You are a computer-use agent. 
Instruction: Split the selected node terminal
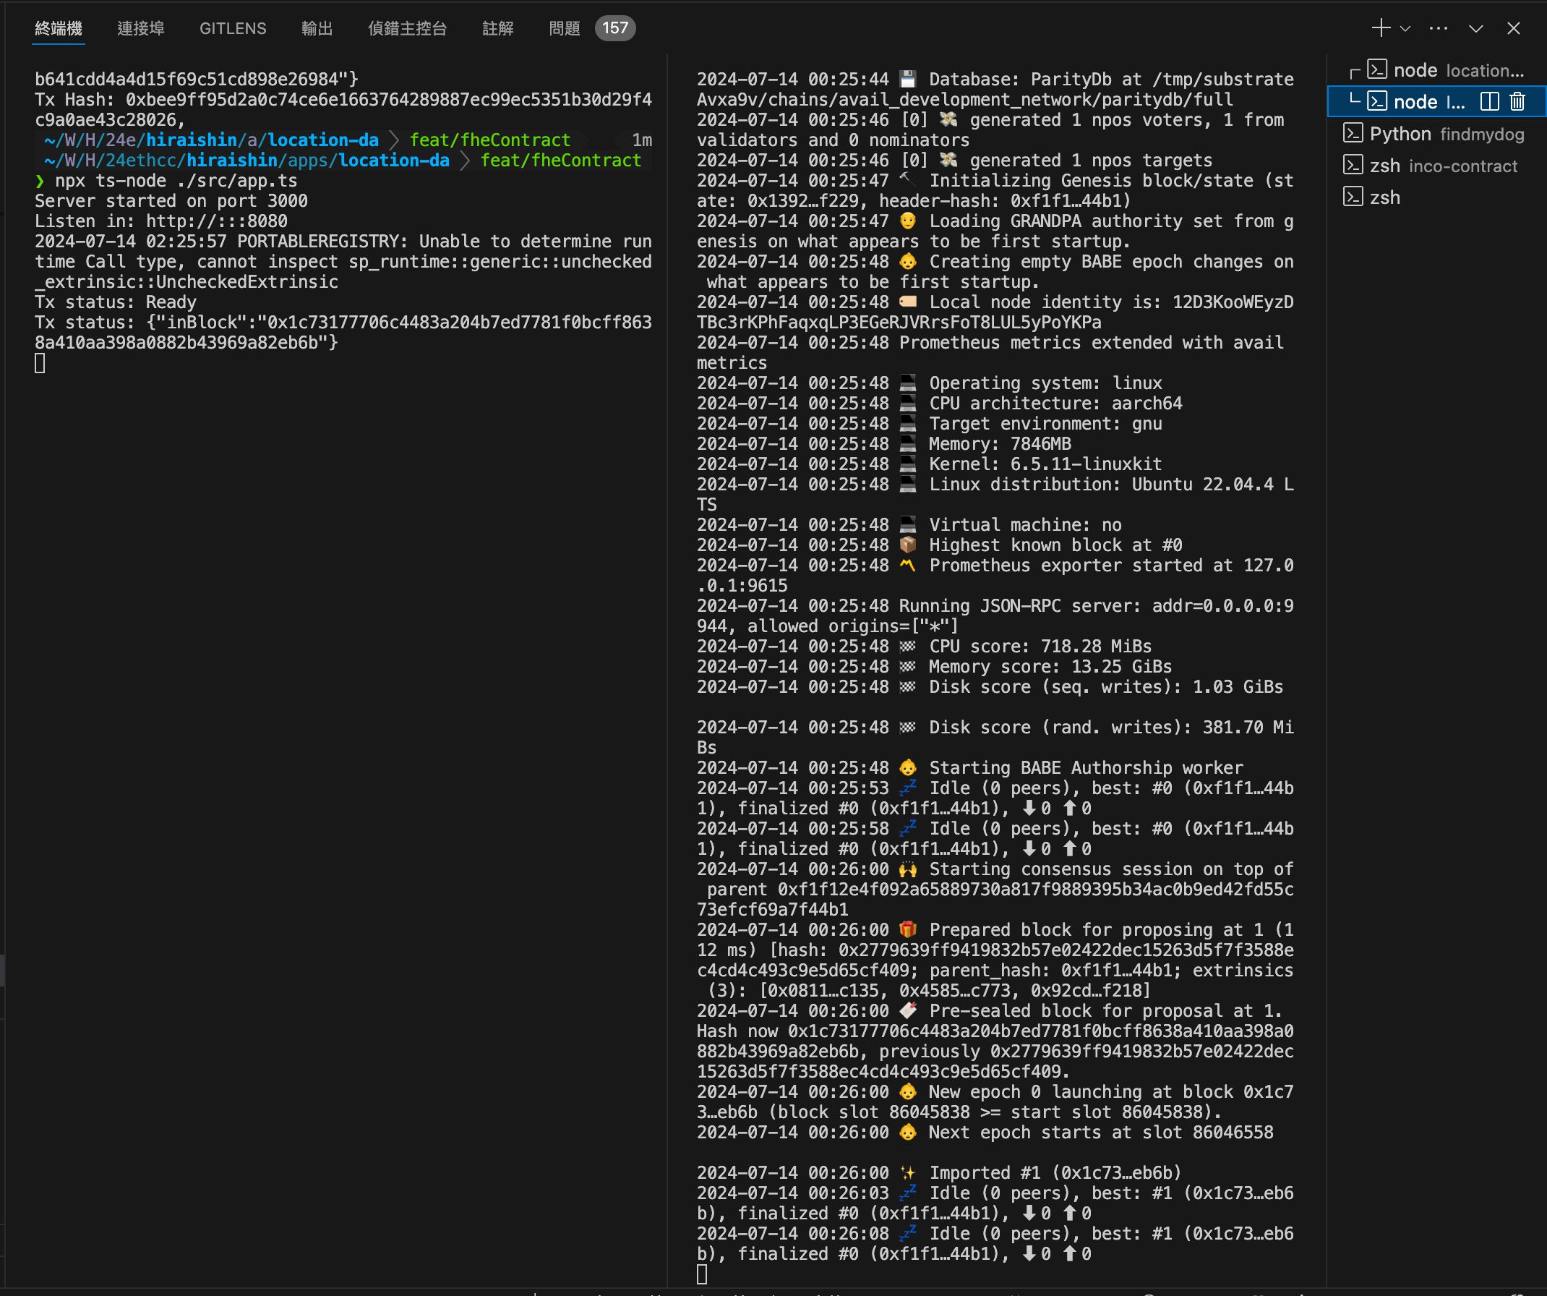[1490, 102]
